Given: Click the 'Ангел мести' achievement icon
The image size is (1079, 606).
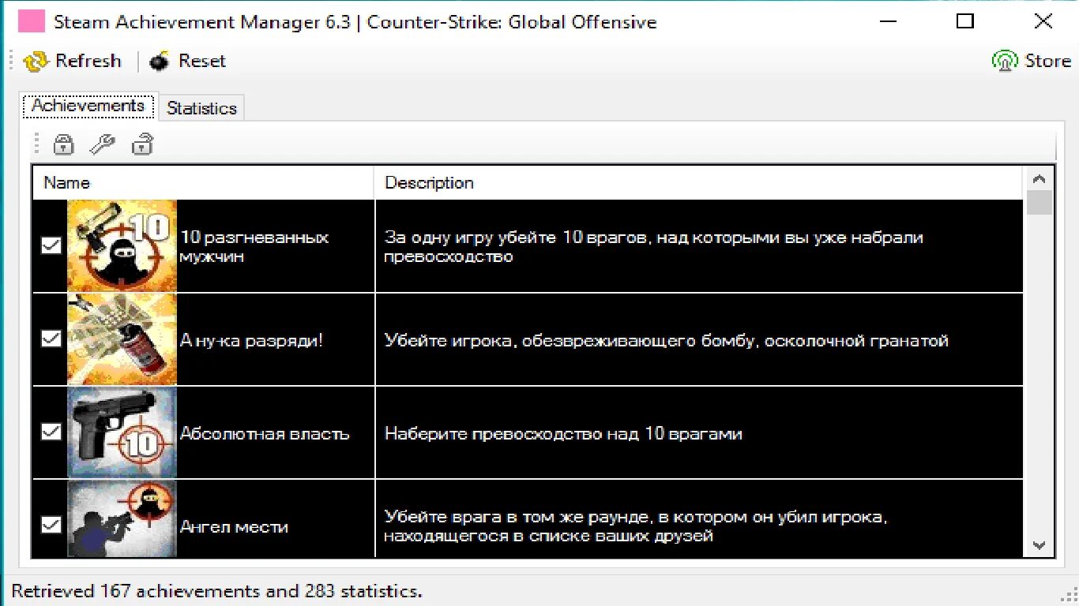Looking at the screenshot, I should [122, 518].
